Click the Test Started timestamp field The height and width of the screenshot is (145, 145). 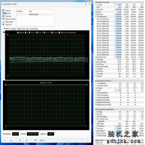pyautogui.click(x=33, y=134)
